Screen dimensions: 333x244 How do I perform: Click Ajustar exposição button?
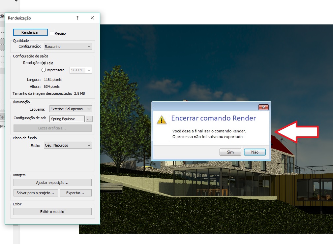coord(52,183)
